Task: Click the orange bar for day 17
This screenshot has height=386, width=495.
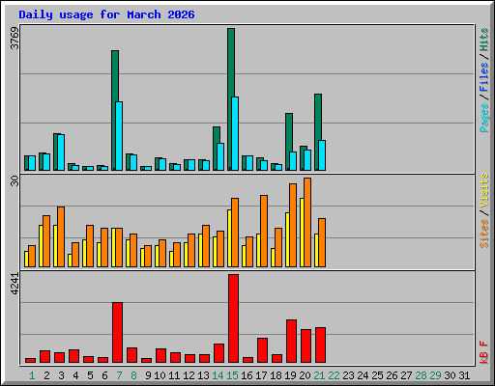Action: tap(264, 231)
